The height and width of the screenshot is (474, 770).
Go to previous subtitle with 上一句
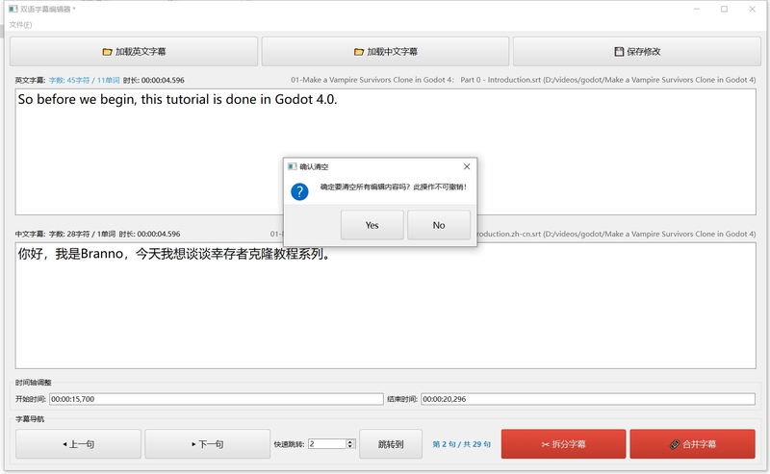click(78, 444)
